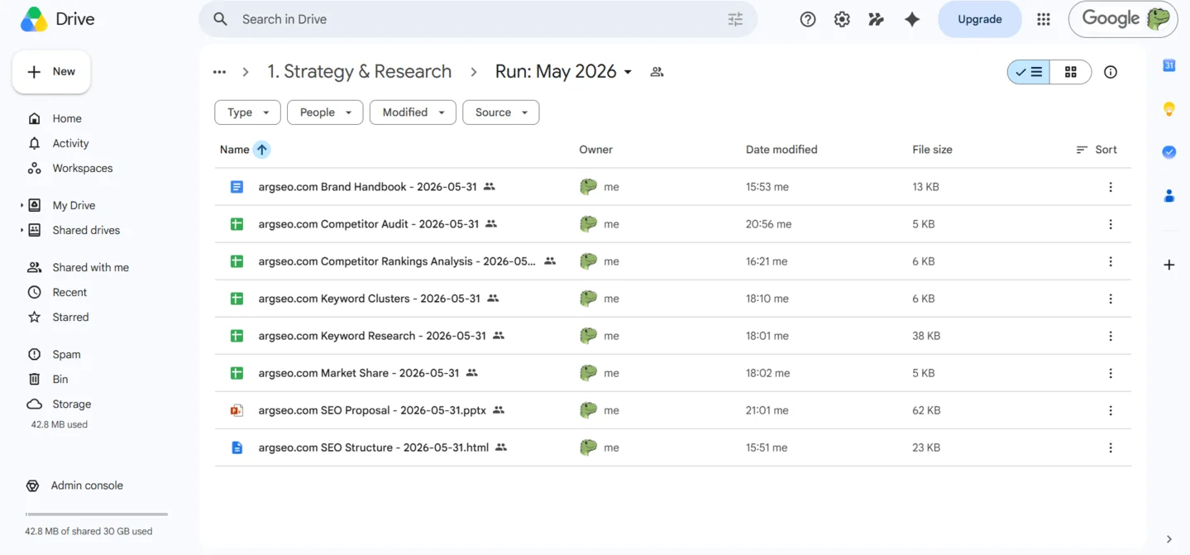Image resolution: width=1190 pixels, height=555 pixels.
Task: Click the Docs icon of Brand Handbook
Action: [x=237, y=187]
